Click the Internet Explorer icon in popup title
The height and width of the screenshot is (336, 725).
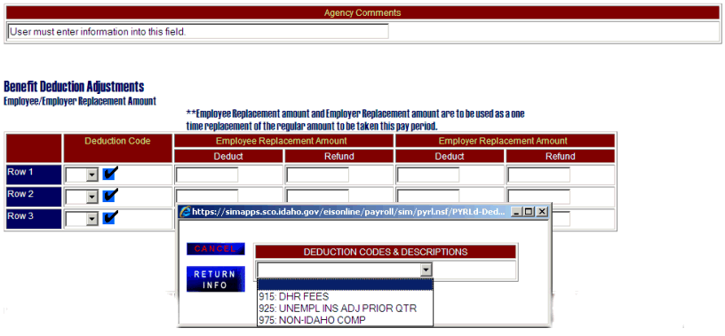(186, 212)
